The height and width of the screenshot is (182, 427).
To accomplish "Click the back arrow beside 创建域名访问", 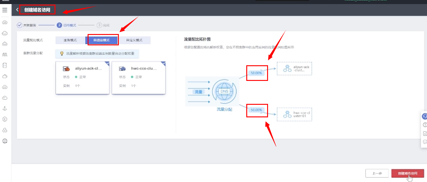I will [17, 10].
